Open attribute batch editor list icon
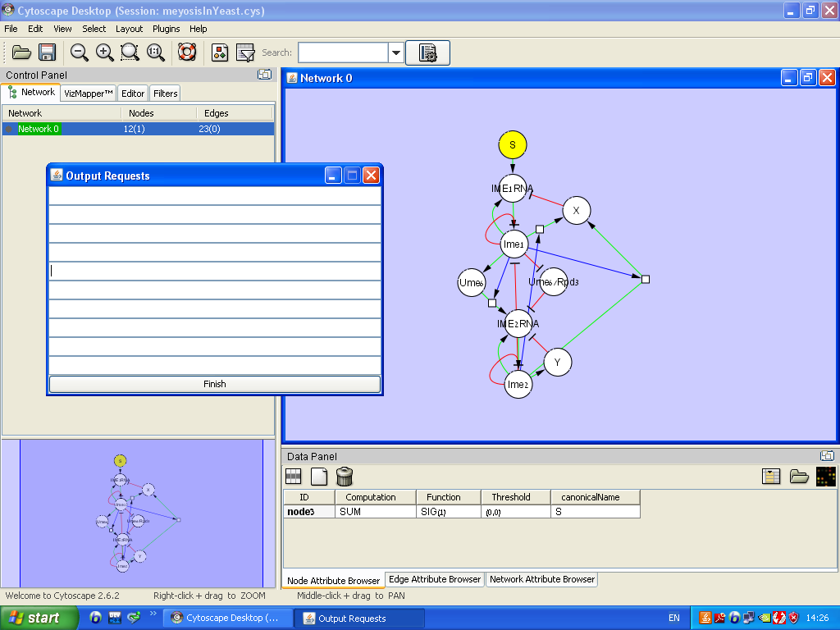Viewport: 840px width, 630px height. click(x=771, y=477)
